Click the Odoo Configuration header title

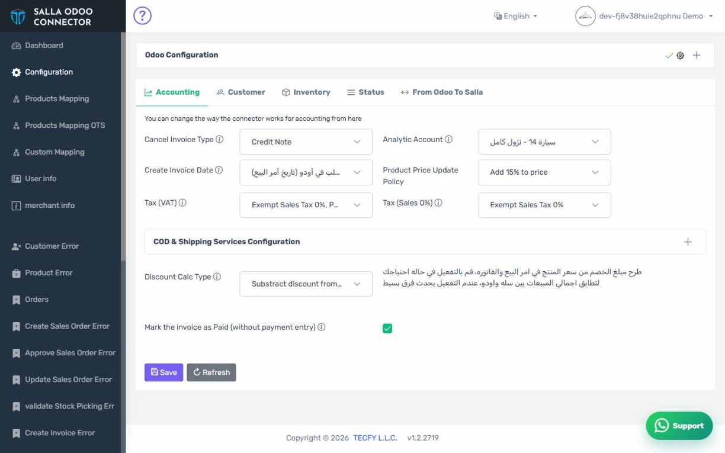[x=181, y=55]
